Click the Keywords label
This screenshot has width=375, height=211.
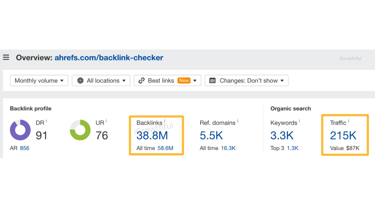click(284, 123)
